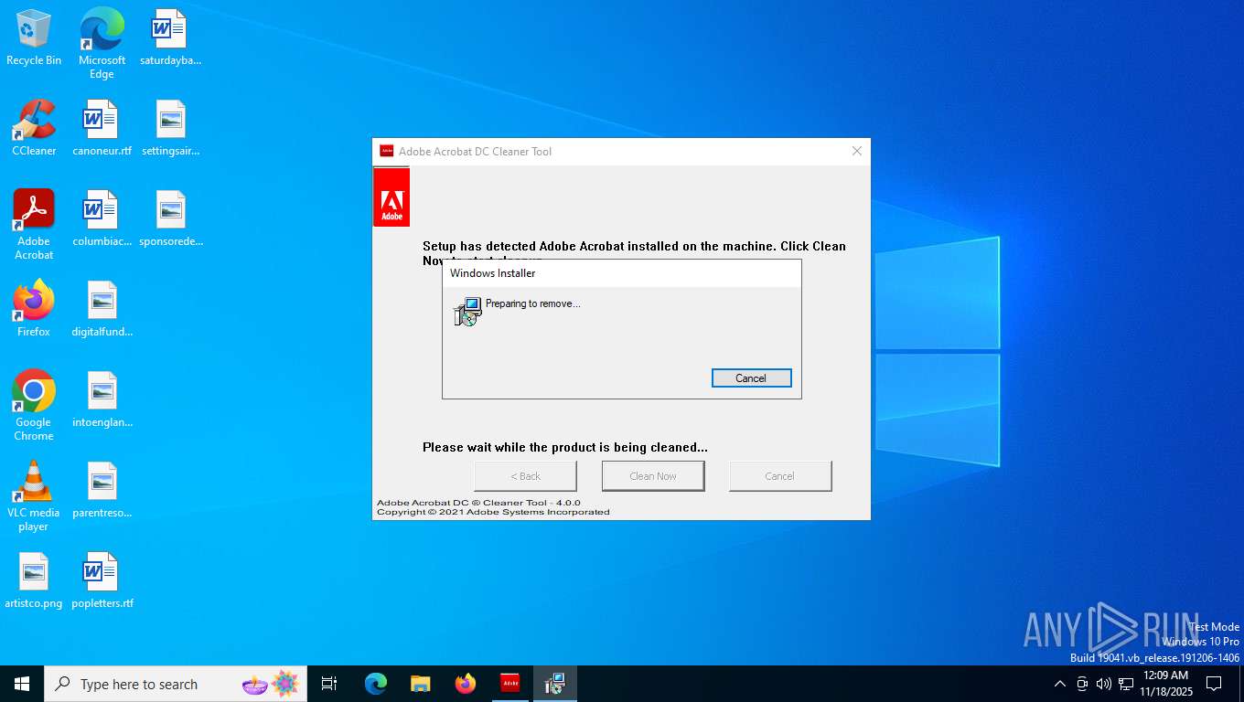Click the search highlights icon in search box
This screenshot has width=1244, height=702.
(x=271, y=684)
